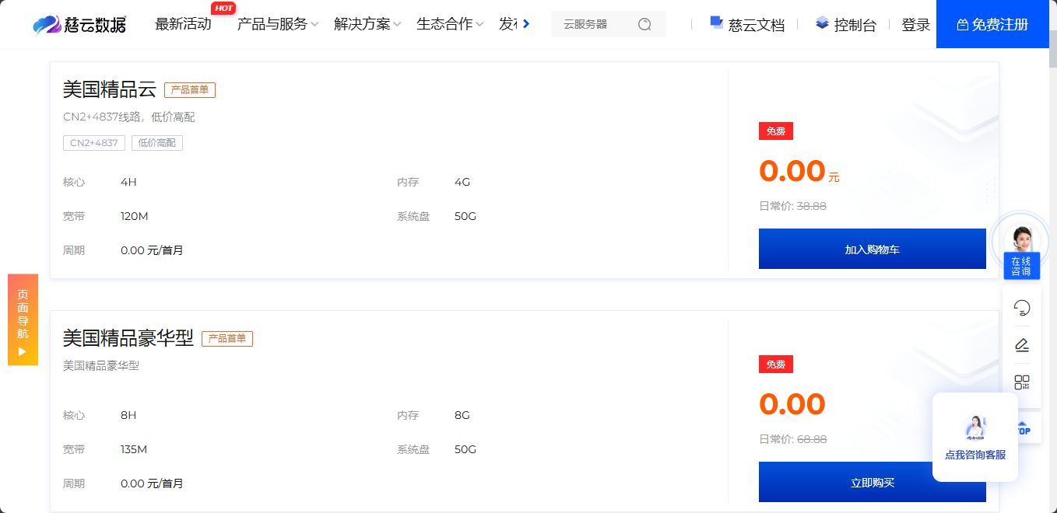Click the 135M bandwidth value
The image size is (1057, 513).
coord(134,449)
